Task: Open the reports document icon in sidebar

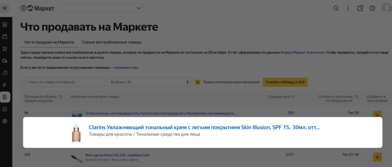Action: 5,97
